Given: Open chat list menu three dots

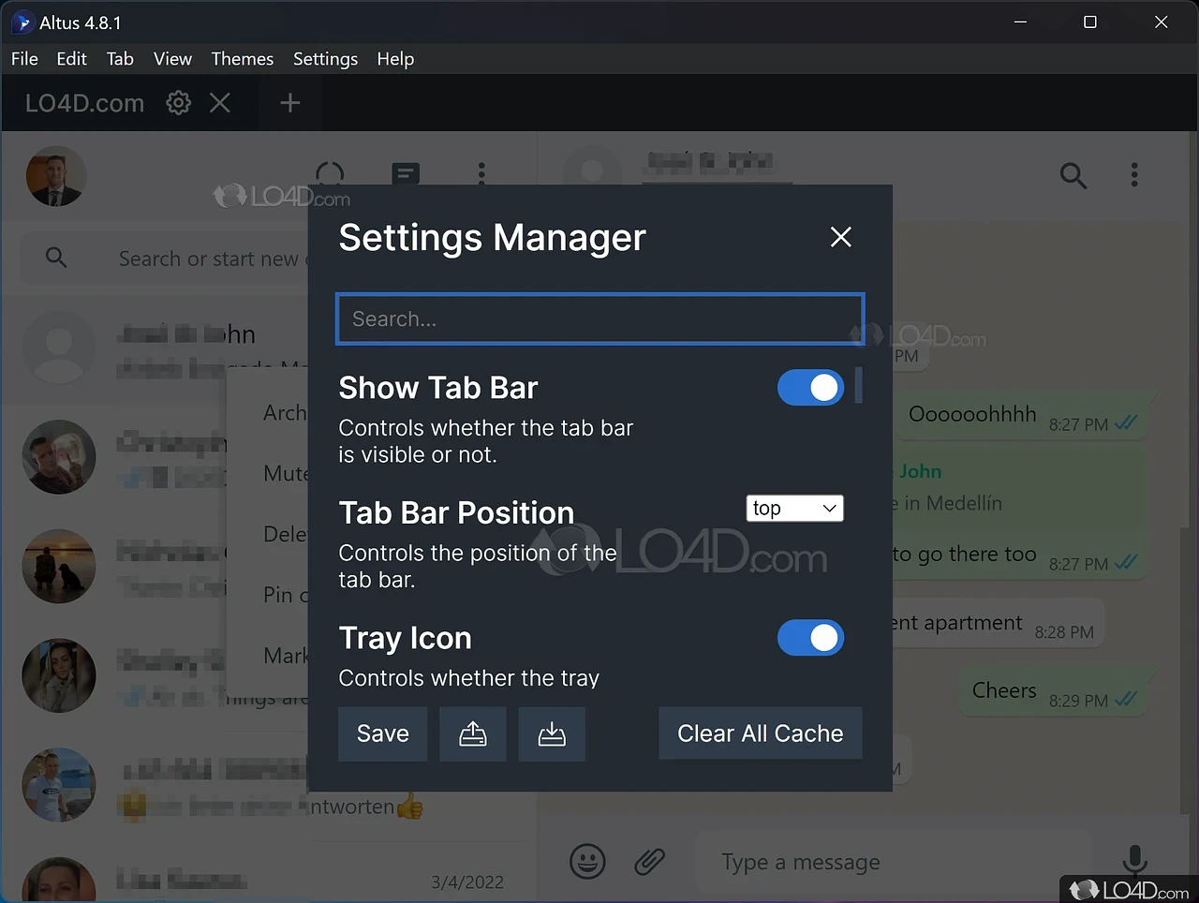Looking at the screenshot, I should click(481, 174).
